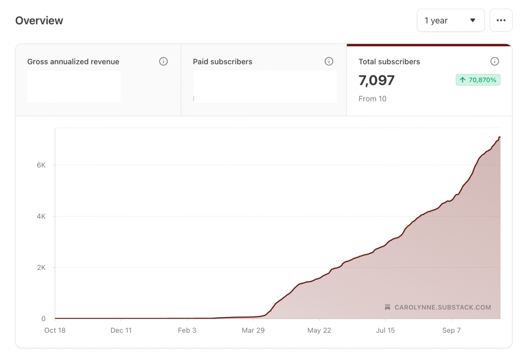Click the From 10 baseline text

pyautogui.click(x=373, y=99)
